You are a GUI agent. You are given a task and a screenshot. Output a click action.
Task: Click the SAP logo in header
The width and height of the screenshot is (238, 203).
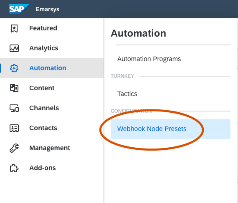[x=19, y=9]
